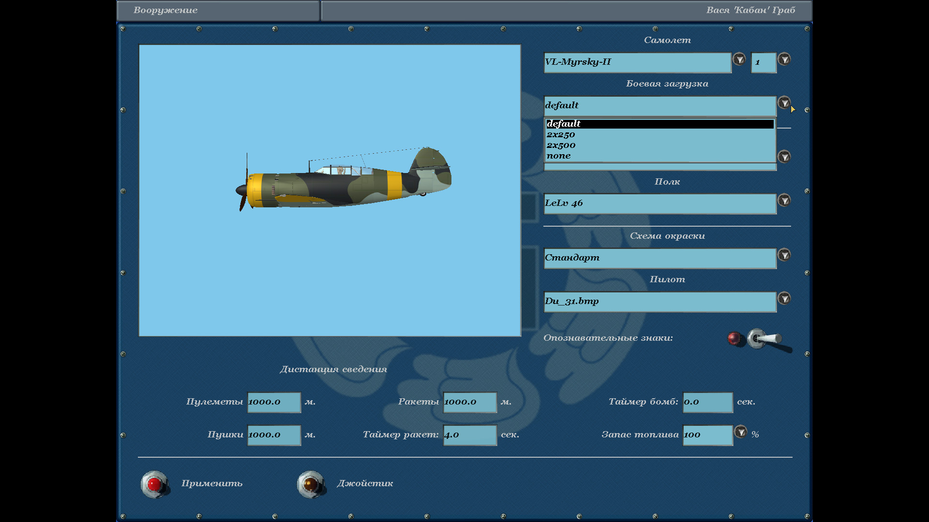This screenshot has height=522, width=929.
Task: Expand the regiment LeLv 46 dropdown arrow
Action: (x=784, y=200)
